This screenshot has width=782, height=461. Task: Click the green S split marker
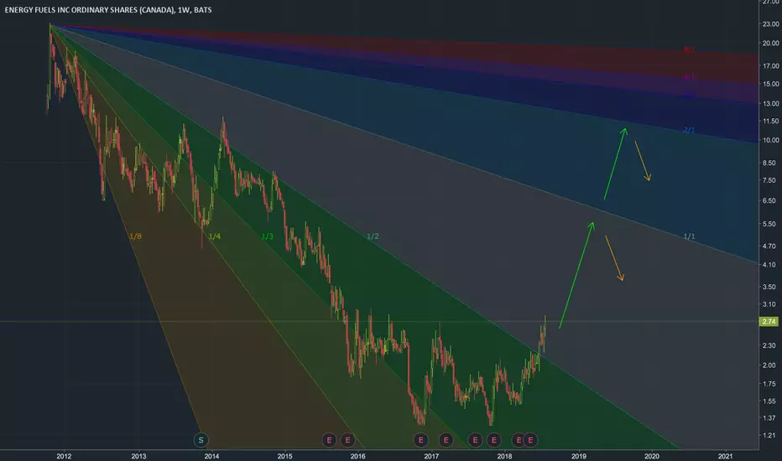click(x=201, y=440)
